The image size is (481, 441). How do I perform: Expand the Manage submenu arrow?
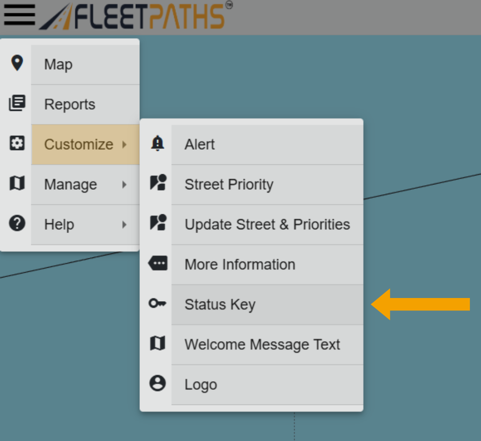pyautogui.click(x=124, y=184)
